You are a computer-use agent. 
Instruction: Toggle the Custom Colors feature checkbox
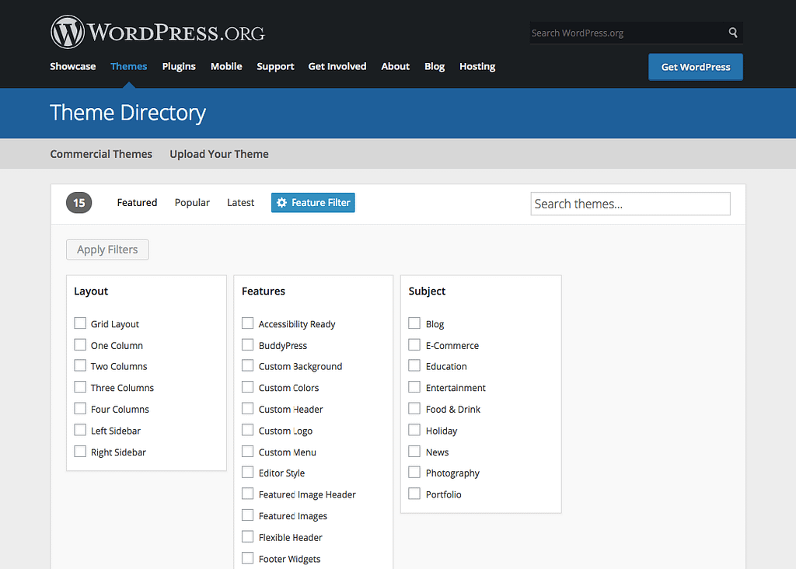click(248, 387)
